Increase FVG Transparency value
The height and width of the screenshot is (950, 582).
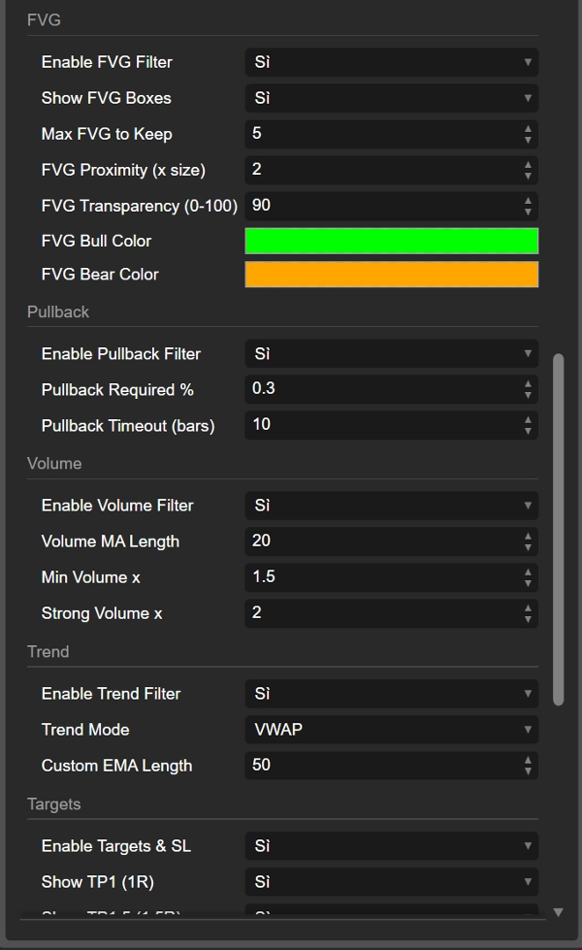[x=528, y=201]
